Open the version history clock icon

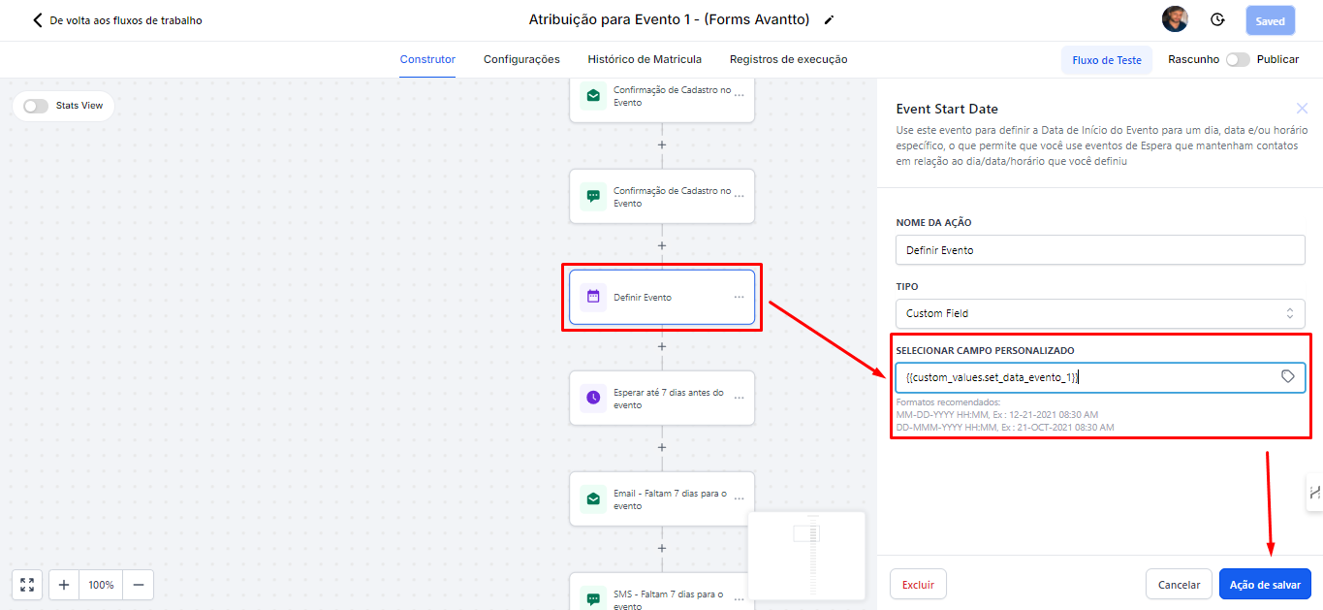click(x=1217, y=20)
